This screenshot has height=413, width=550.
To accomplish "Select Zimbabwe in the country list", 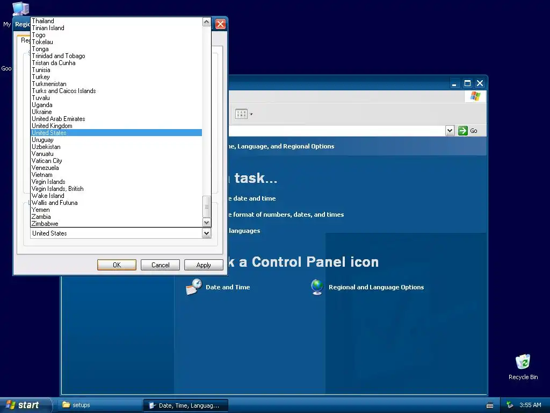I will coord(116,224).
